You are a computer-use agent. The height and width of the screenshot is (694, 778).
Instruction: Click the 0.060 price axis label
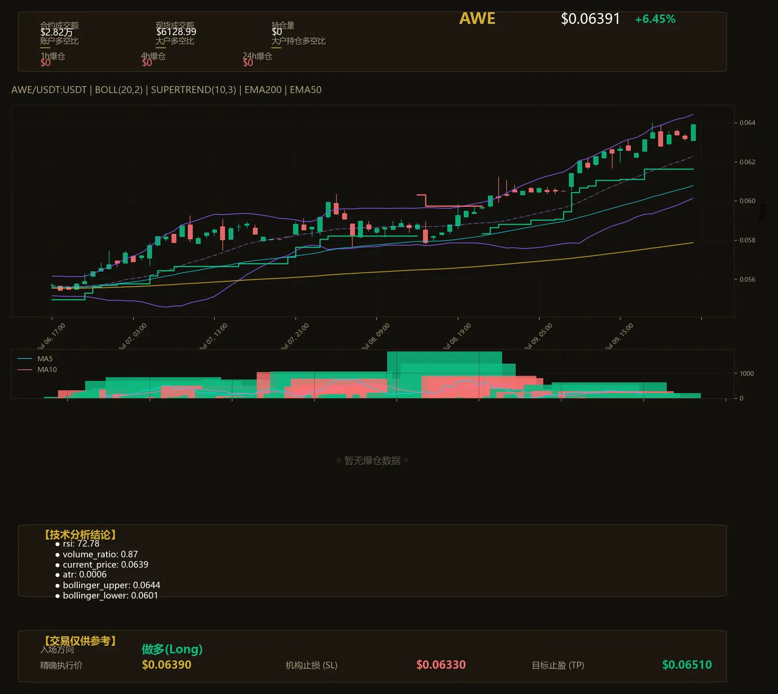747,201
